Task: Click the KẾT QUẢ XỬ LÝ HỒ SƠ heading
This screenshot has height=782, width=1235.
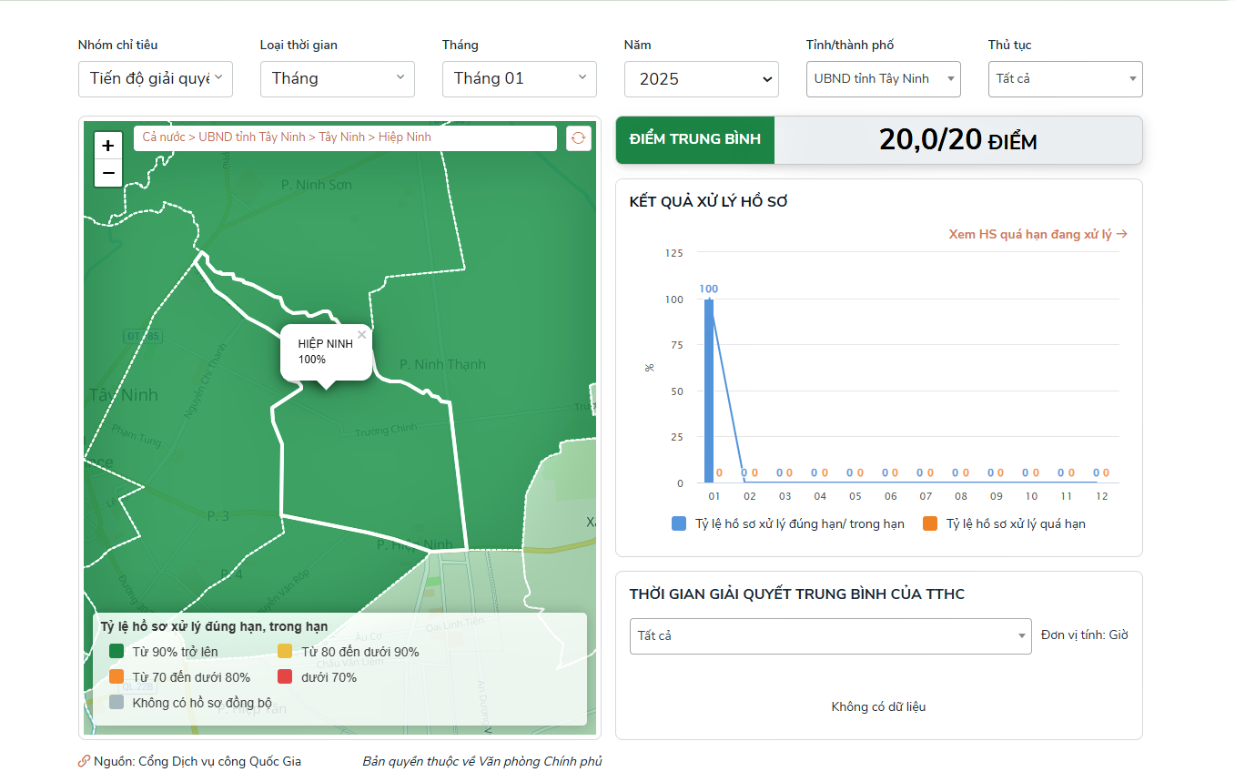Action: tap(709, 202)
